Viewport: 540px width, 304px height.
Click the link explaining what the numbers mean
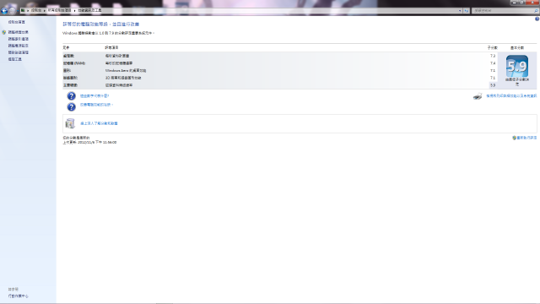pos(94,96)
